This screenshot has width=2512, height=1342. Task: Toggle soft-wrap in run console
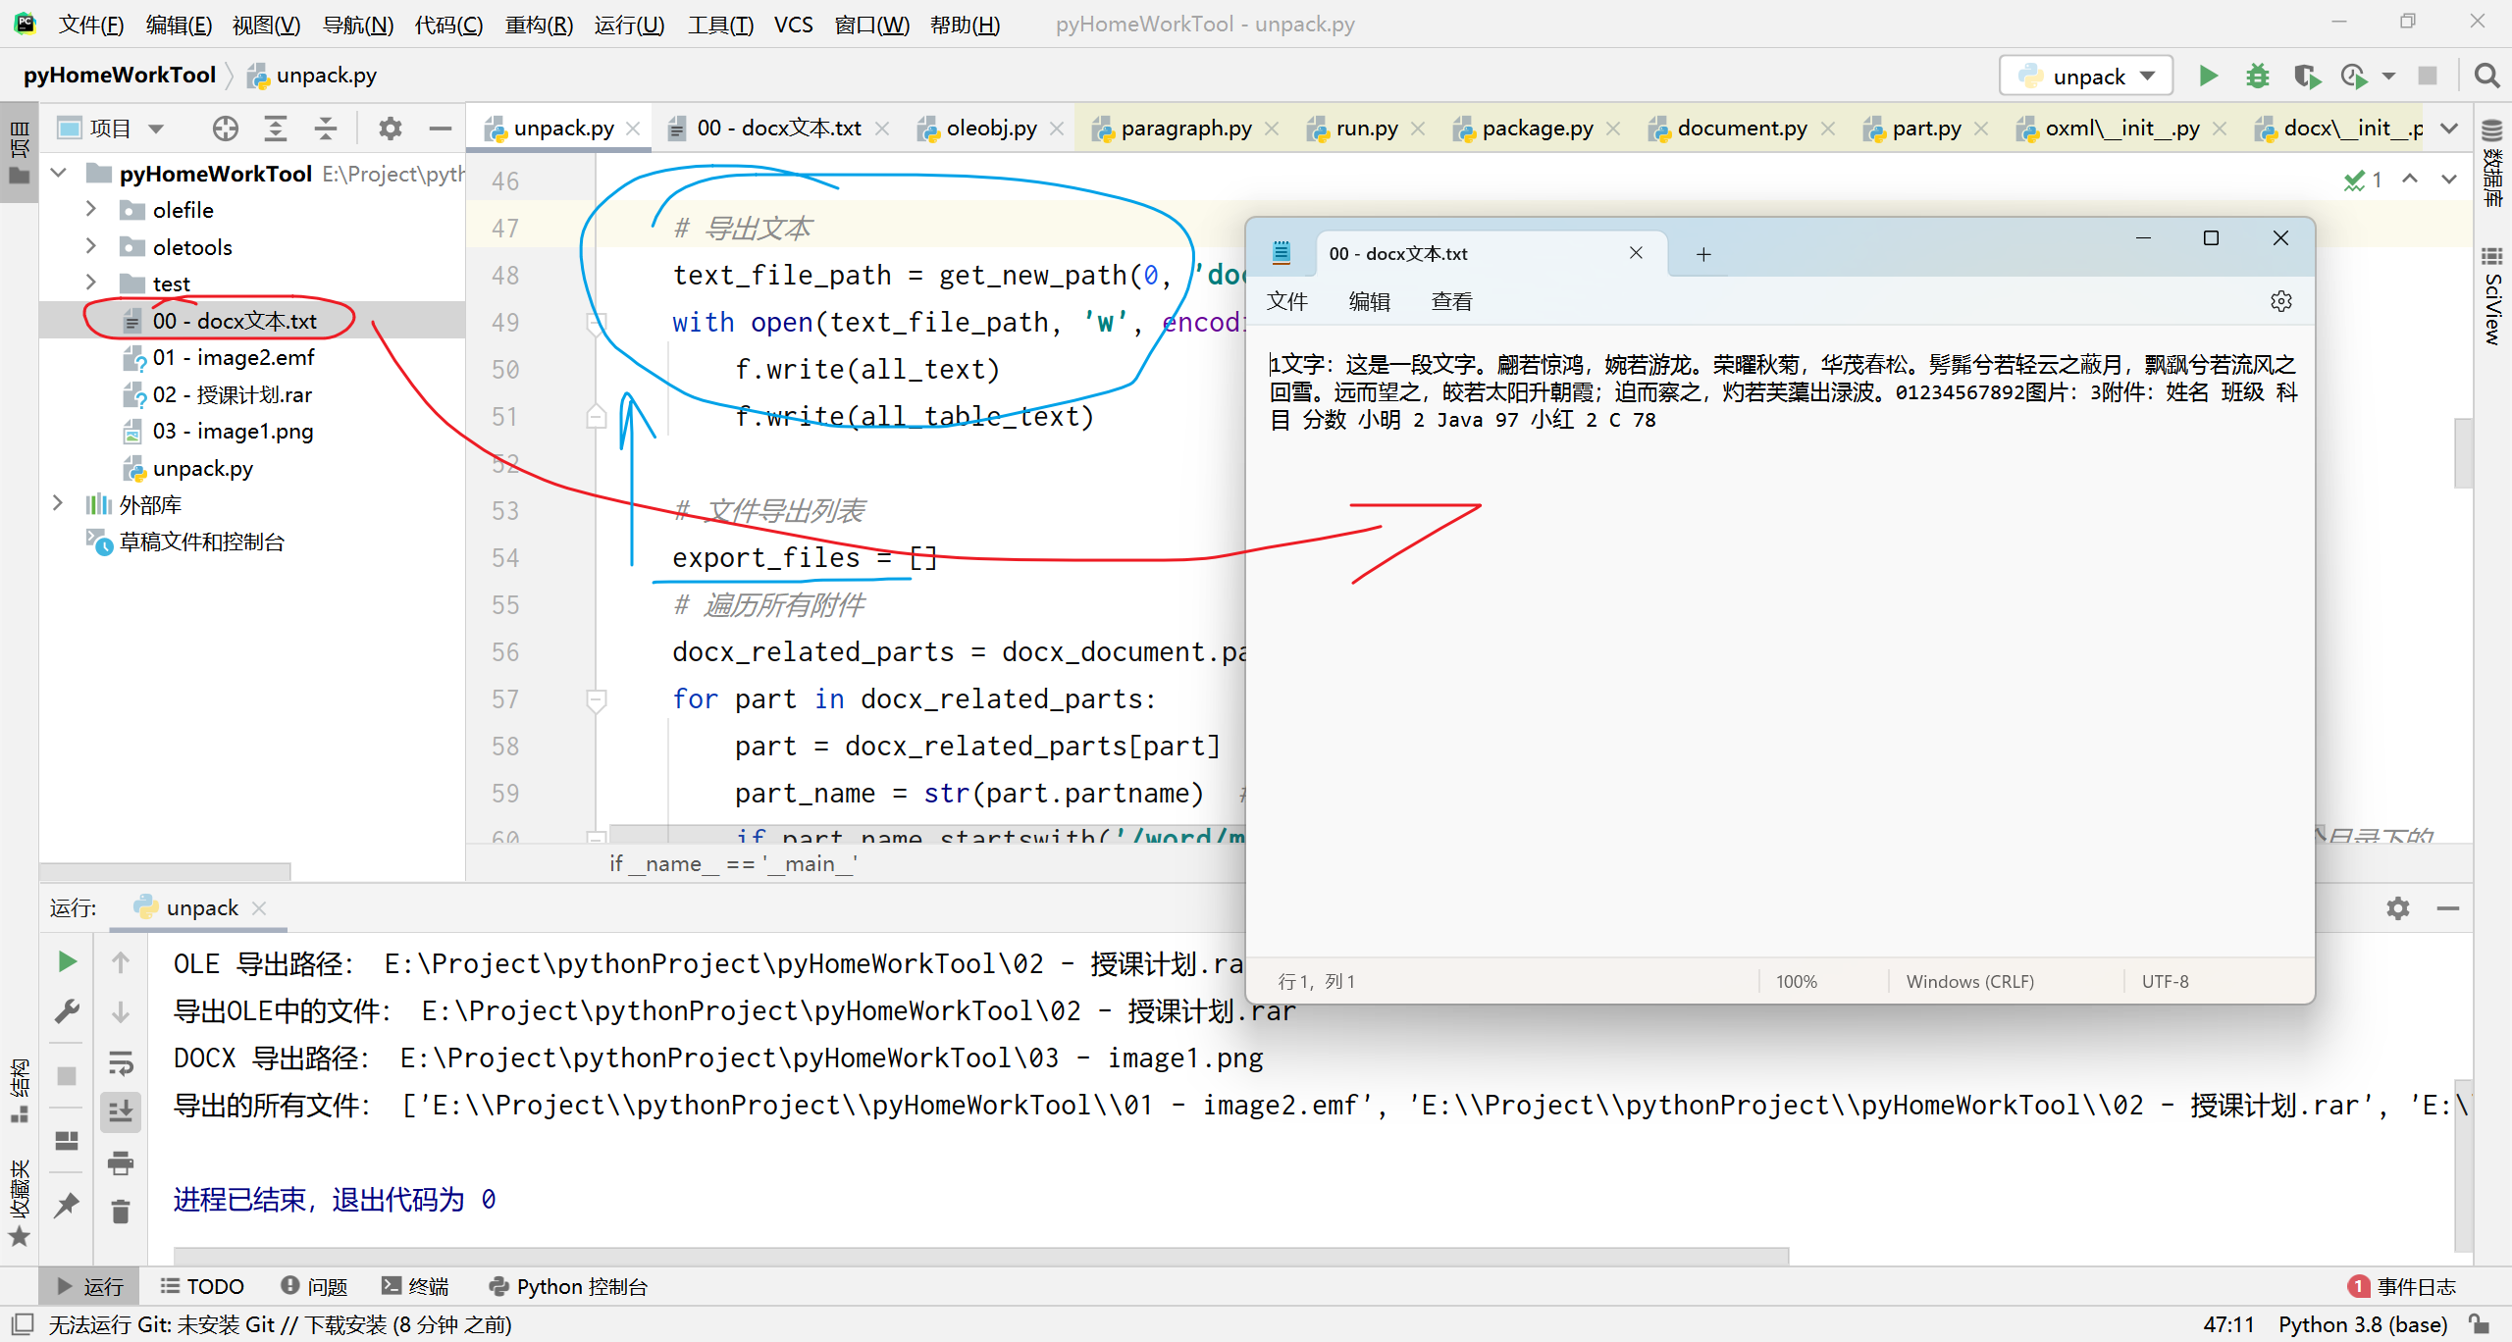pyautogui.click(x=121, y=1062)
